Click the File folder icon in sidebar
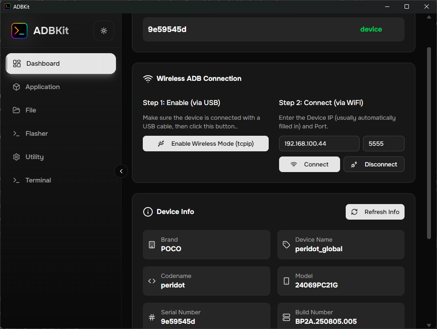This screenshot has height=329, width=437. tap(16, 110)
